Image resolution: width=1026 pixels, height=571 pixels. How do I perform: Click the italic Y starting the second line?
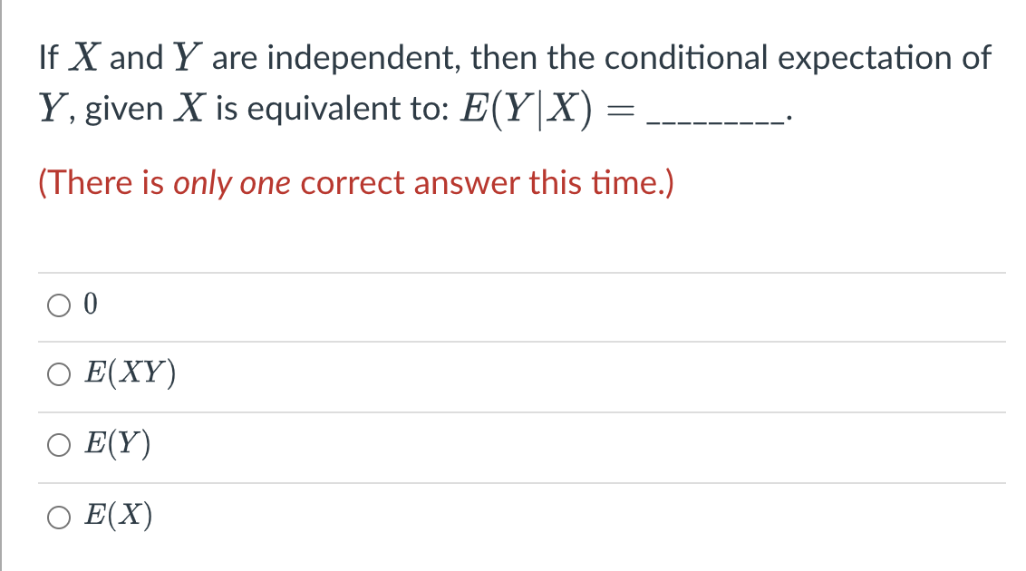51,108
